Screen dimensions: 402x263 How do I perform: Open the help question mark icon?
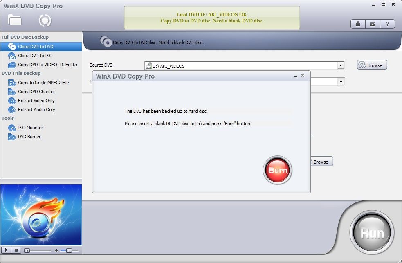click(387, 24)
